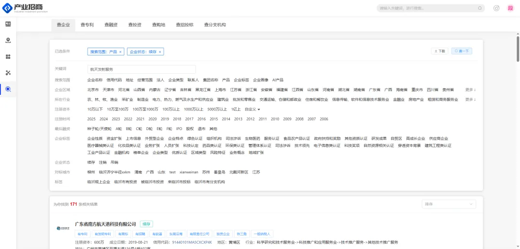Image resolution: width=520 pixels, height=249 pixels.
Task: Click the company logo of 广东省南方航天港科技
Action: [62, 228]
